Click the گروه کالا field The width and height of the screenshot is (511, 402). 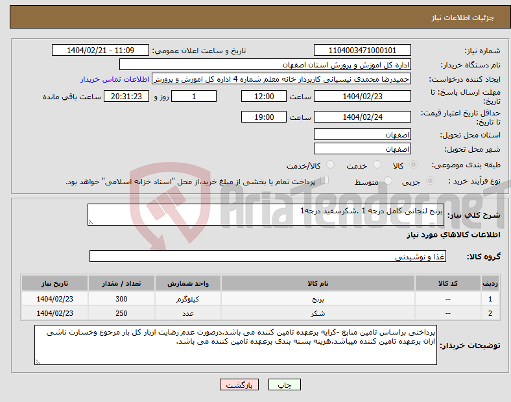266,257
